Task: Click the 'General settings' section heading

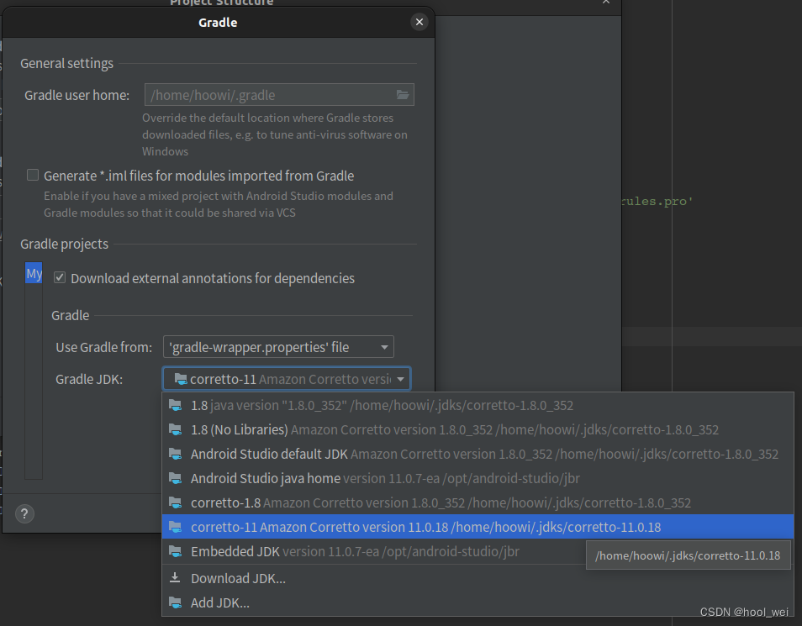Action: pyautogui.click(x=66, y=63)
